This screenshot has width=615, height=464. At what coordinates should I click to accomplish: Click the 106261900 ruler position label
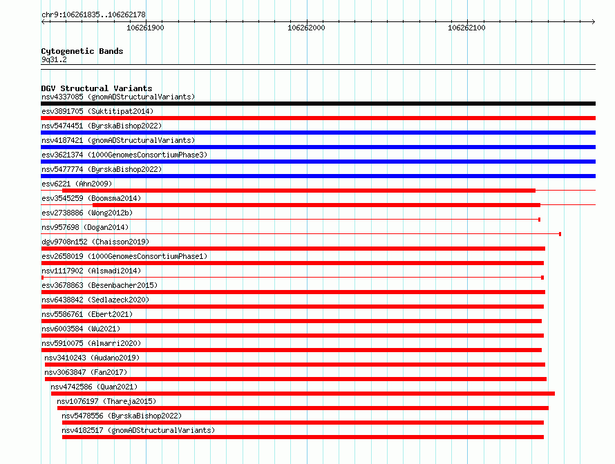point(145,28)
